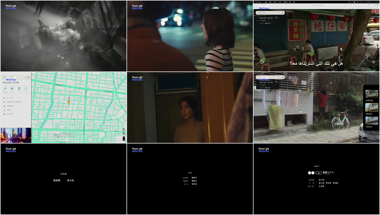Open the street view thumbnail below map sidebar

click(x=16, y=135)
